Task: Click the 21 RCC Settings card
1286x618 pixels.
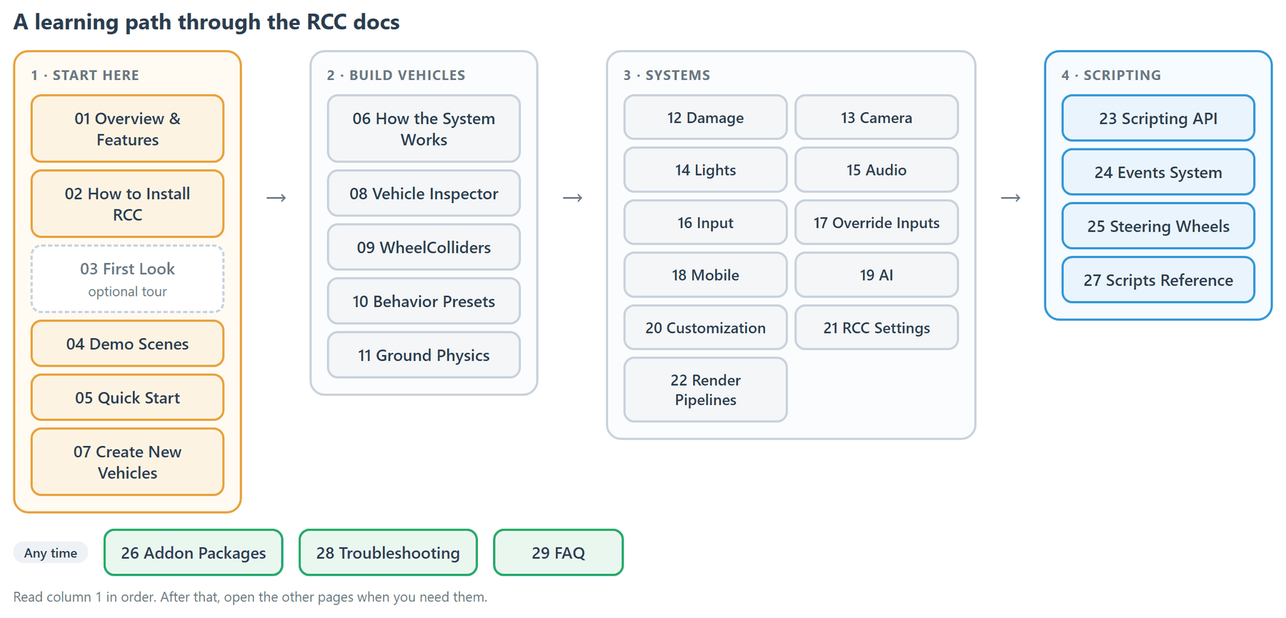Action: click(x=877, y=327)
